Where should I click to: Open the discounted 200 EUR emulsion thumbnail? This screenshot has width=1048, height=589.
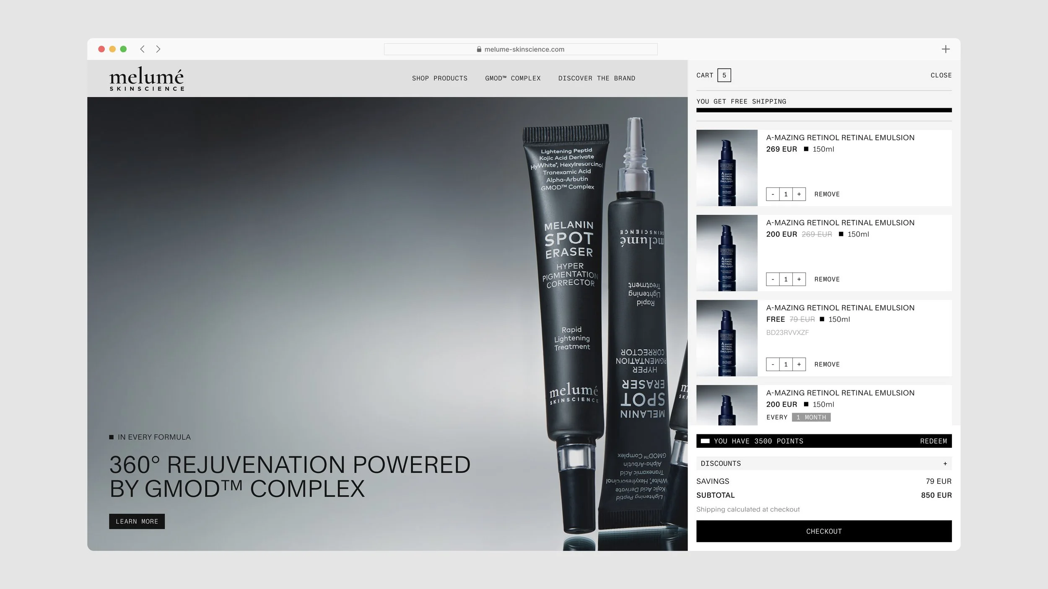pyautogui.click(x=727, y=253)
